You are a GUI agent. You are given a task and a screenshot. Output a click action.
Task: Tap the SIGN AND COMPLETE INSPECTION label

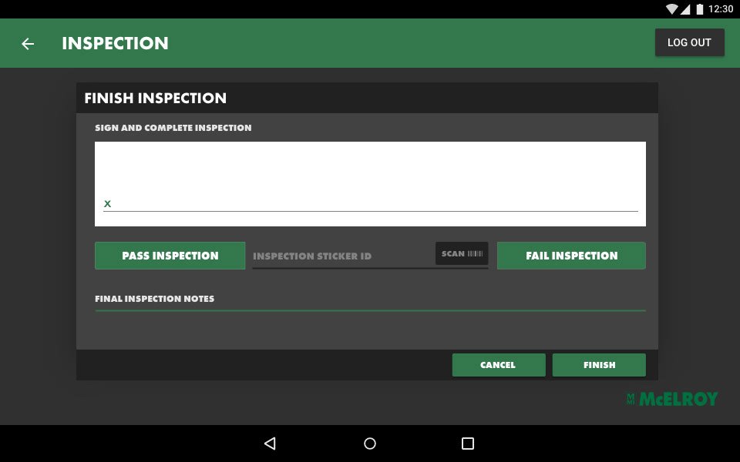173,128
